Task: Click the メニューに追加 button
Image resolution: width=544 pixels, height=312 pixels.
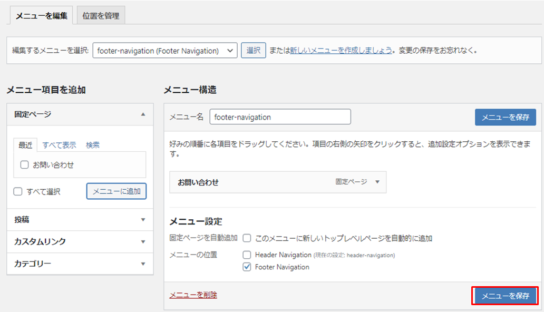Action: [116, 191]
